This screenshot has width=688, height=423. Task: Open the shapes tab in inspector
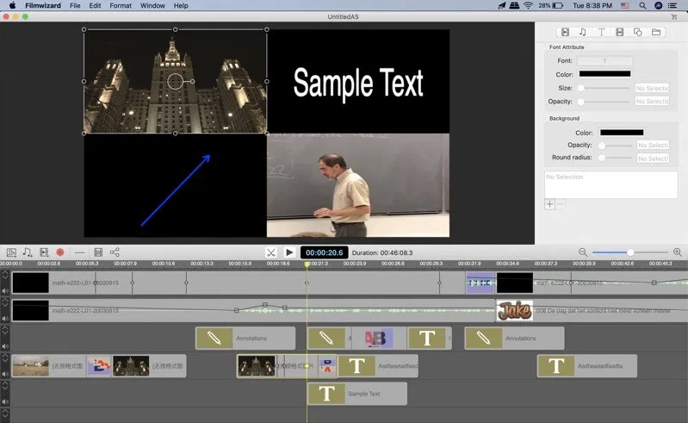[637, 32]
